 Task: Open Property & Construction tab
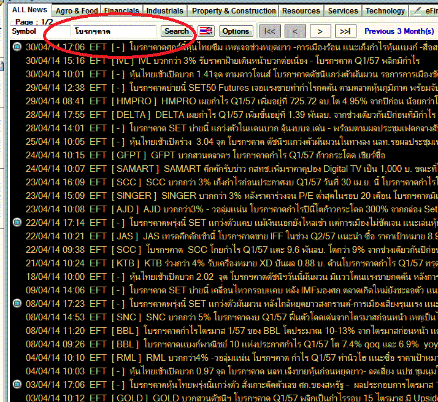(234, 11)
